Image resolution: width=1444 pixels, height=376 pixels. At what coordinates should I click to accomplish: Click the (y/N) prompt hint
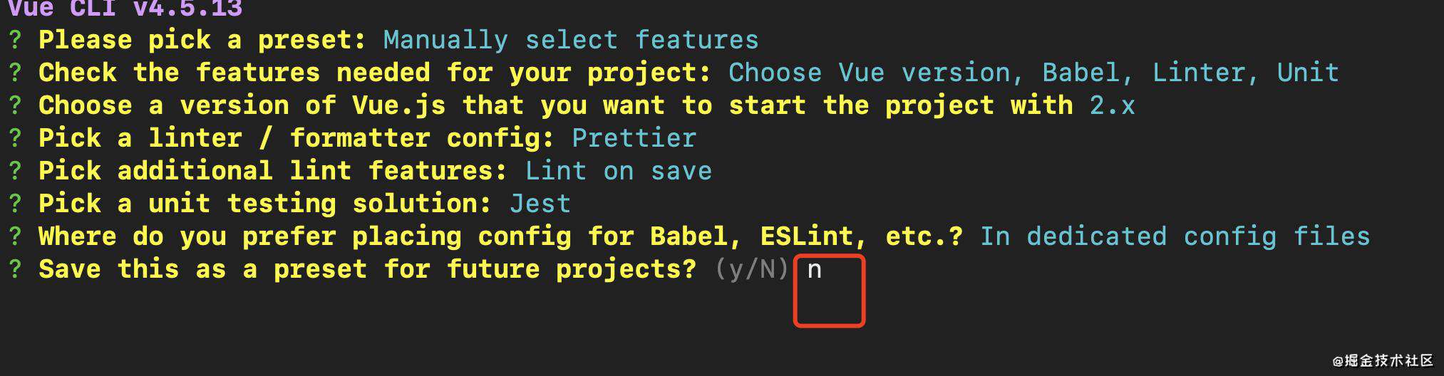pos(752,269)
